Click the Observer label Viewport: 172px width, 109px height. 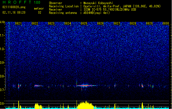(56, 3)
